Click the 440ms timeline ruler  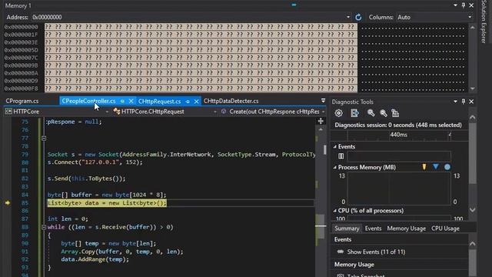(x=398, y=135)
